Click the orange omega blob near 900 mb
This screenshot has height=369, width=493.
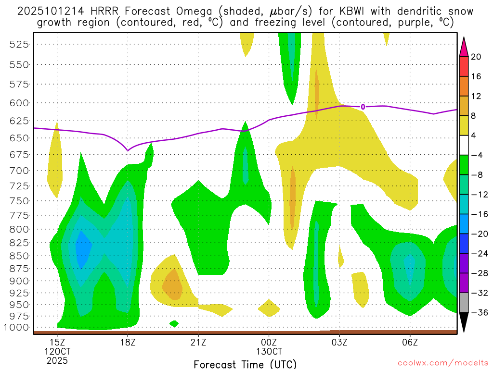[172, 285]
